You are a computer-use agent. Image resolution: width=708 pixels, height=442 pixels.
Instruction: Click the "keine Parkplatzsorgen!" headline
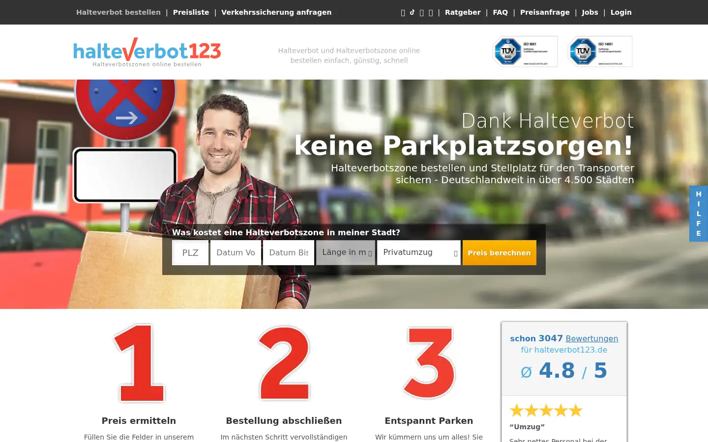(x=464, y=146)
